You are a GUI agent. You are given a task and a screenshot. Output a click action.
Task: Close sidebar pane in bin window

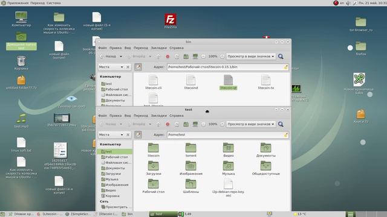click(128, 67)
